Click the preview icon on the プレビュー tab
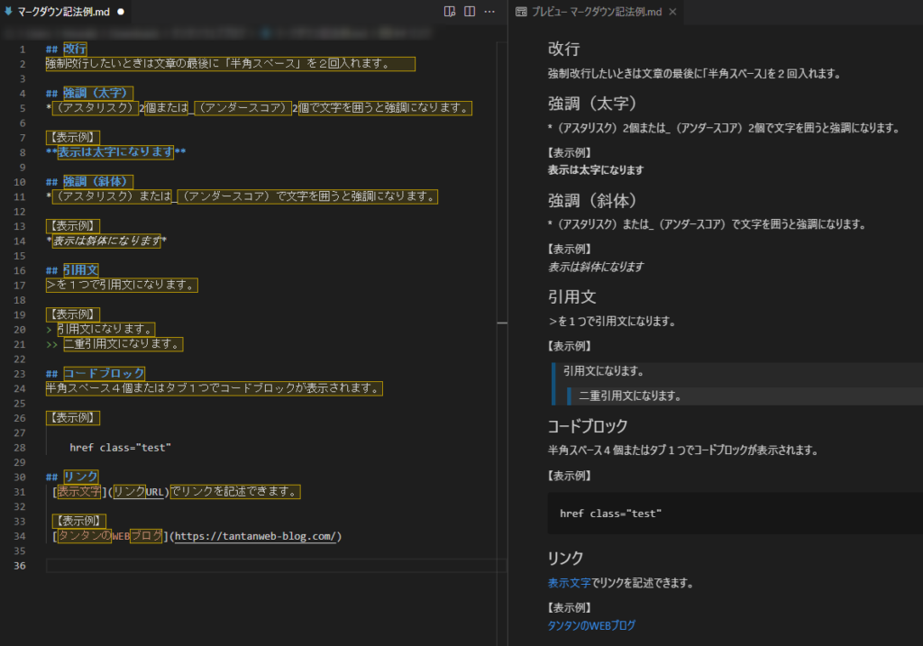 click(521, 13)
